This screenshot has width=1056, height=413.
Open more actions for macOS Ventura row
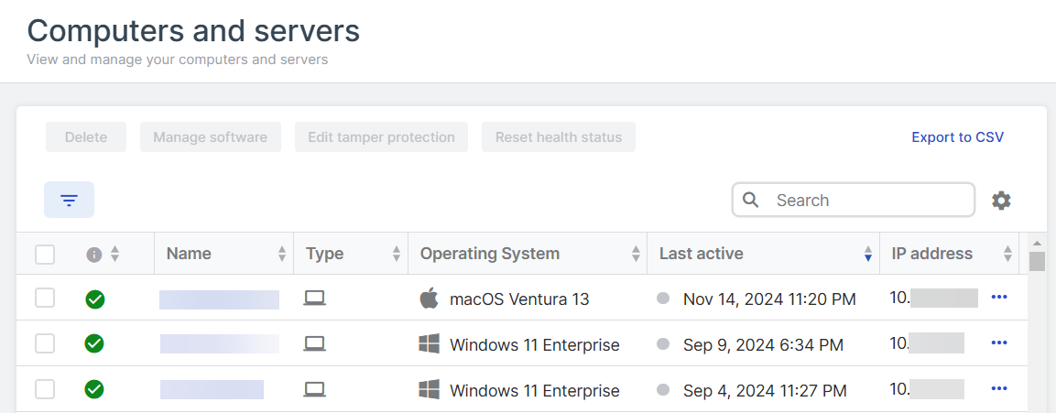point(999,298)
